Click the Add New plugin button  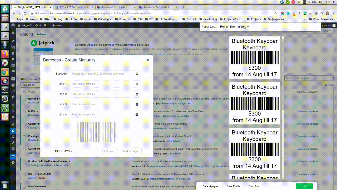point(41,34)
